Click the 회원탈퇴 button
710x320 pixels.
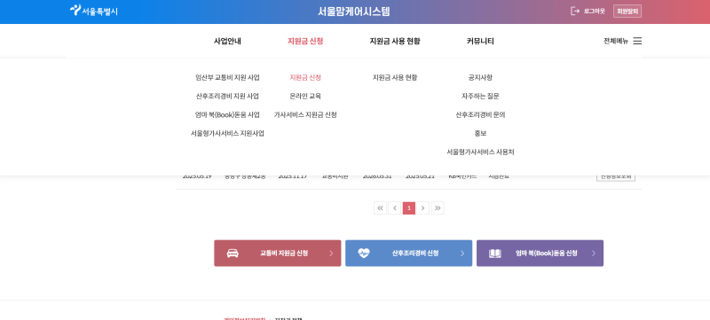tap(627, 12)
